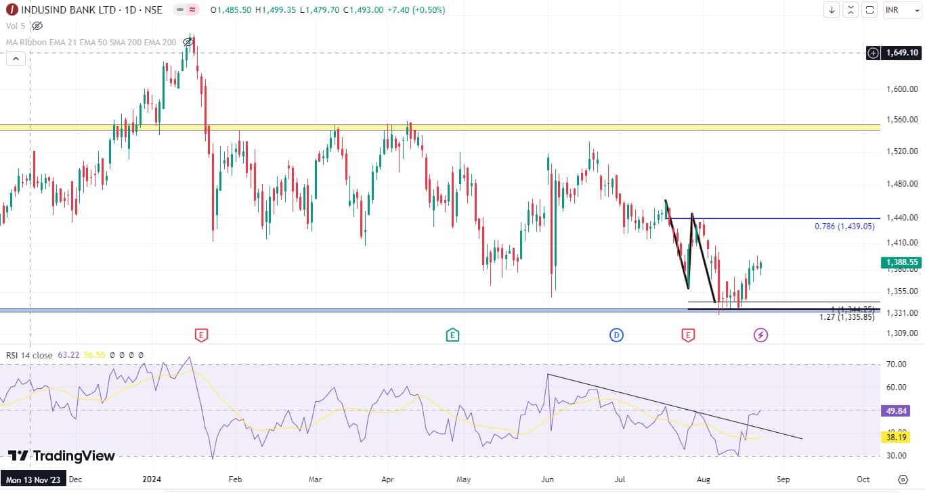This screenshot has height=493, width=925.
Task: Click the collapse pane arrows icon
Action: (x=851, y=10)
